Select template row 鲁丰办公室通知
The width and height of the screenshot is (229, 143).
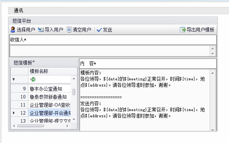coord(49,89)
